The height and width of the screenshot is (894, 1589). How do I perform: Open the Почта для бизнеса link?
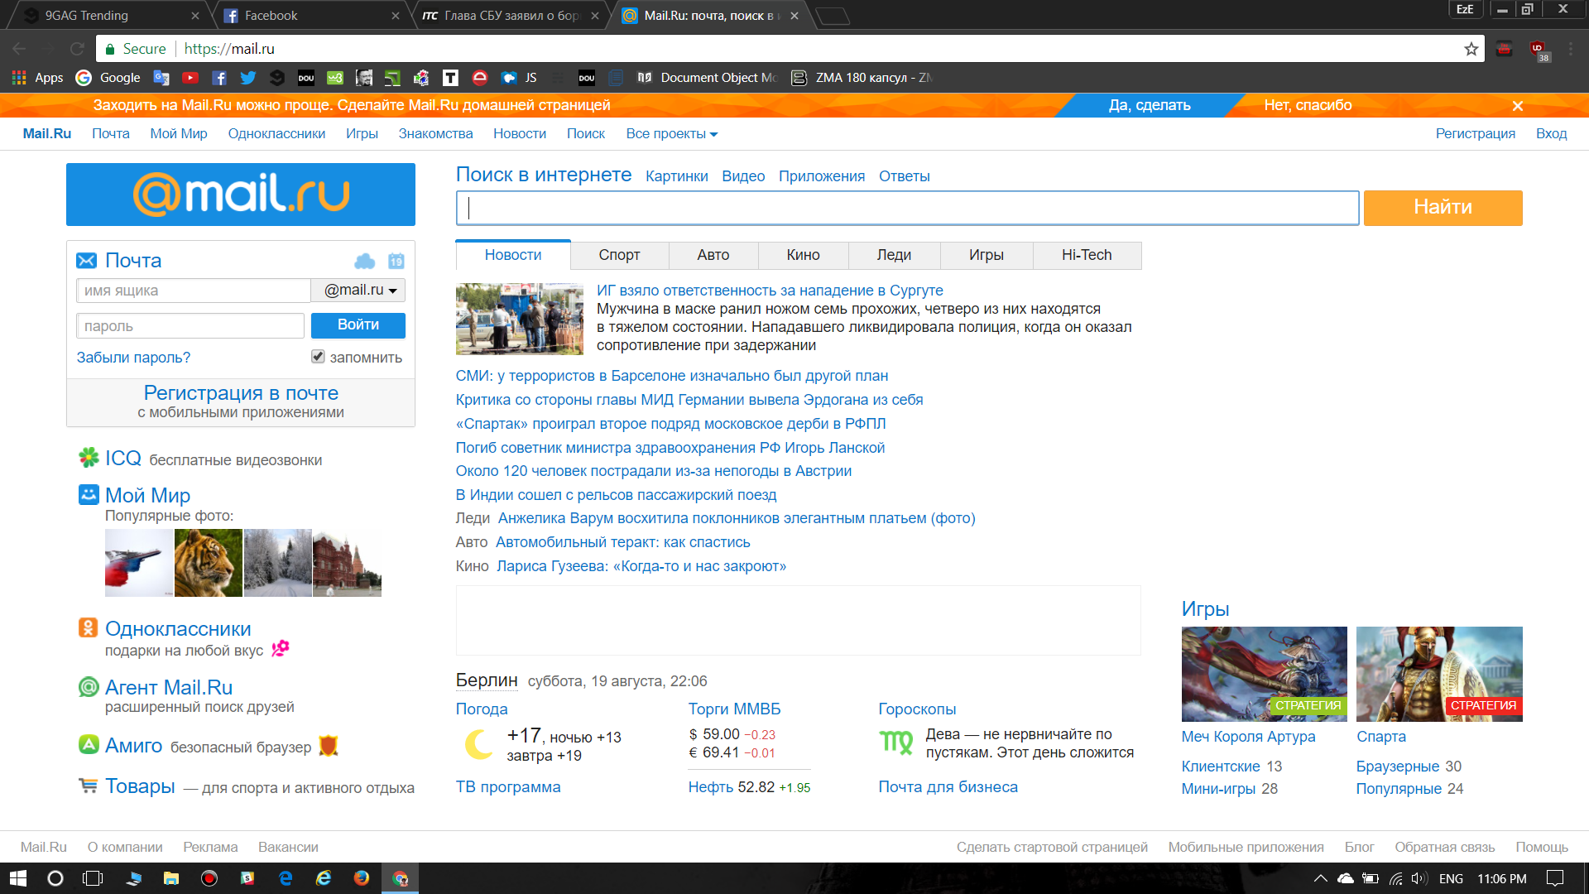pos(948,787)
